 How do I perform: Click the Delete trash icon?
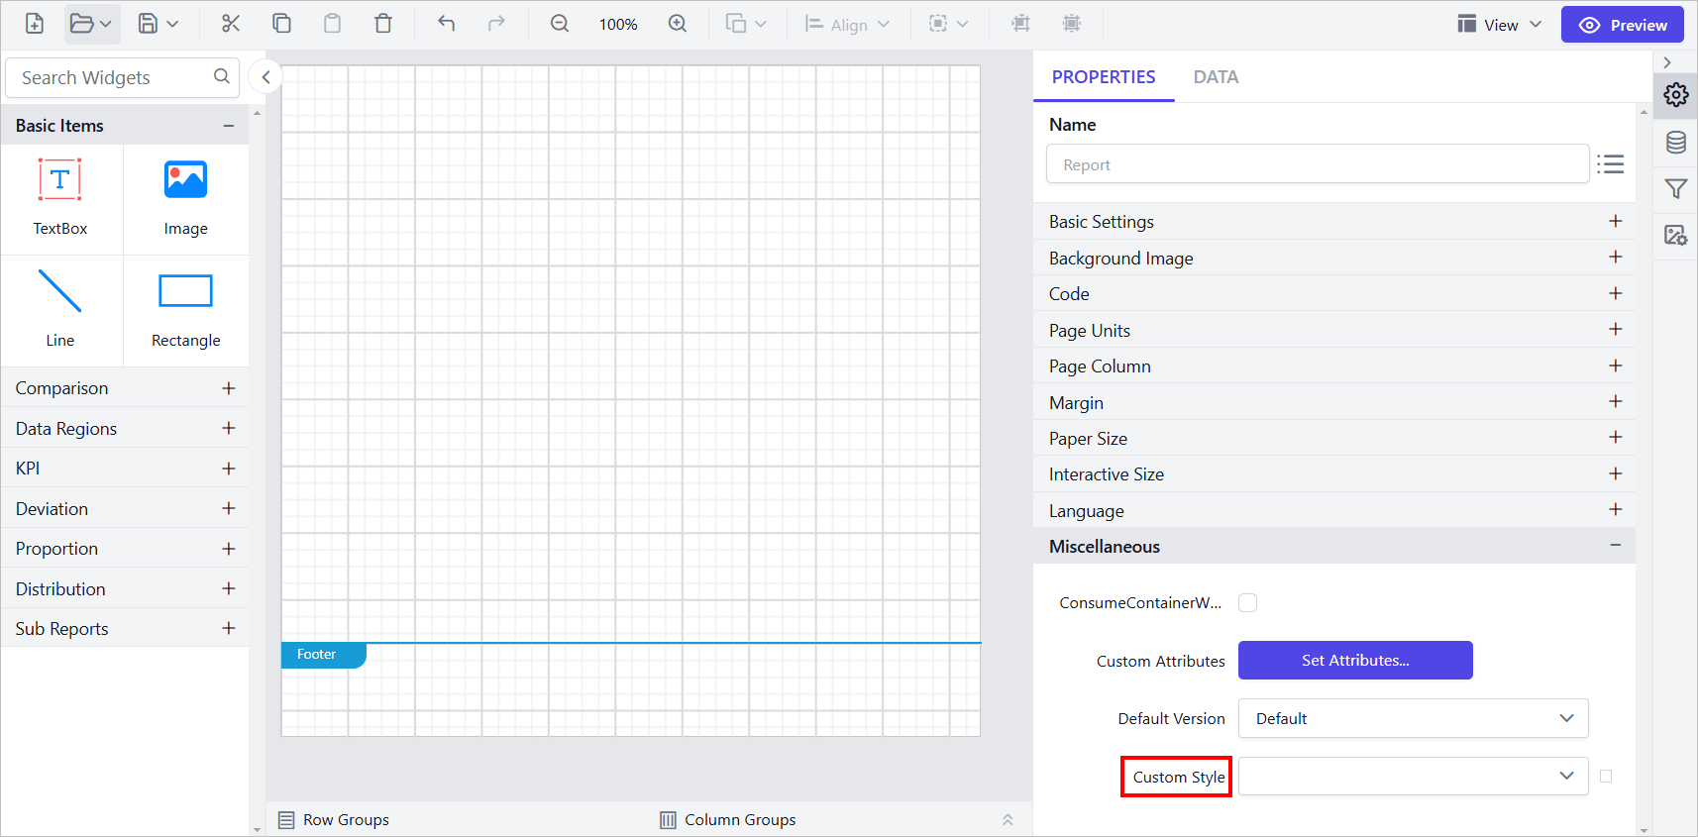[383, 24]
